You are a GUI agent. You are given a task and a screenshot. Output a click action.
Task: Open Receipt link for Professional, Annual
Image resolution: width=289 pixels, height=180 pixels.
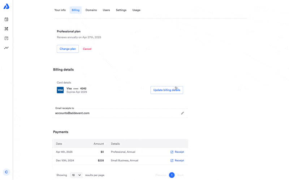(x=179, y=152)
